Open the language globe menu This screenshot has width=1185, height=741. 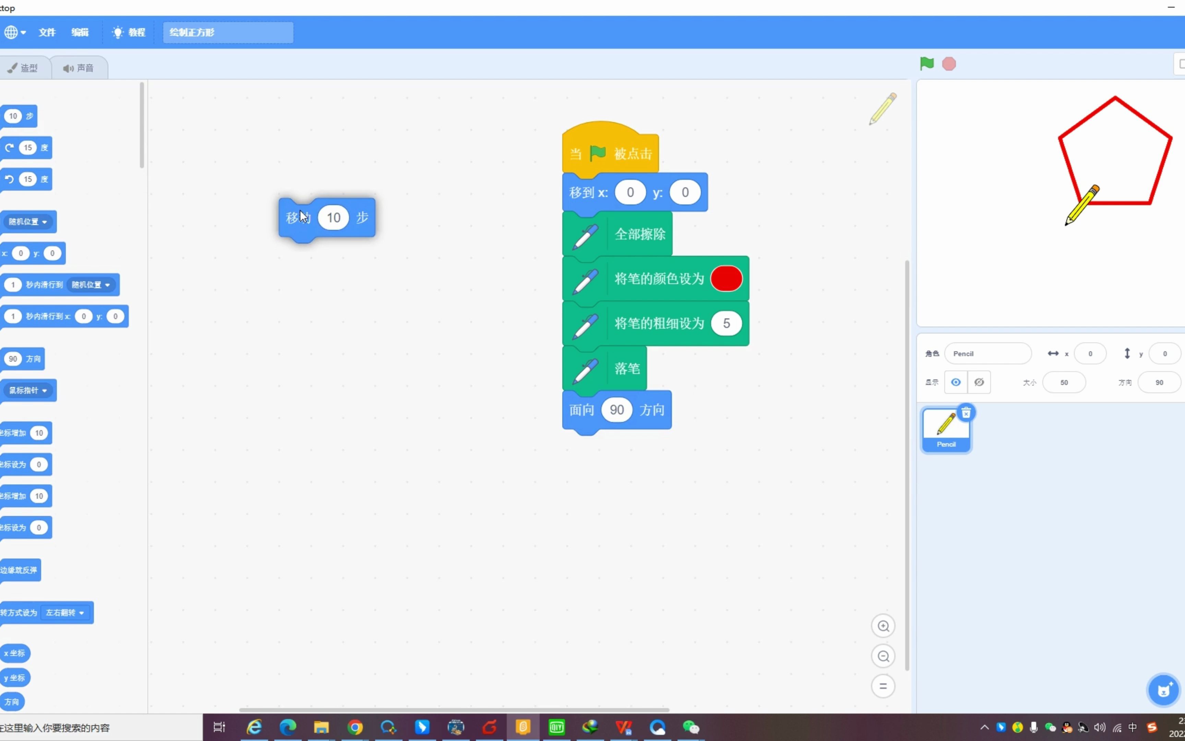pyautogui.click(x=15, y=32)
